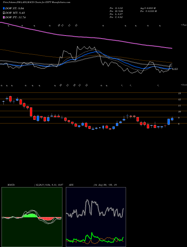
Task: Click the '(12,26,9) 8.04, 8.11, -0.07' MACD values
Action: [x=49, y=185]
